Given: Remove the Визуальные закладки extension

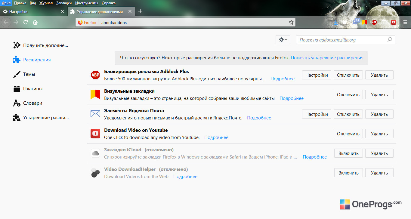Looking at the screenshot, I should pos(379,94).
